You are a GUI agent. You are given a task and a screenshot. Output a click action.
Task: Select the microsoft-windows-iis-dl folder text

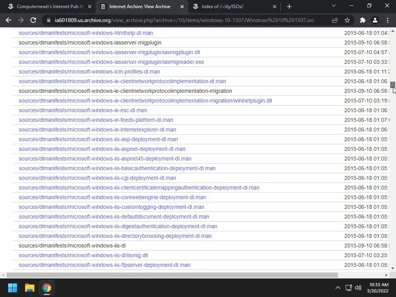click(x=72, y=246)
